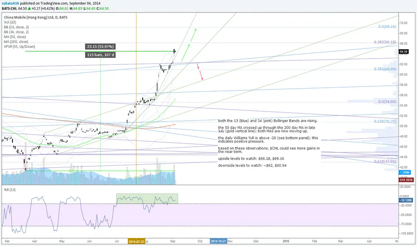Image resolution: width=417 pixels, height=246 pixels.
Task: Click the note about daily Williams %R
Action: (268, 140)
